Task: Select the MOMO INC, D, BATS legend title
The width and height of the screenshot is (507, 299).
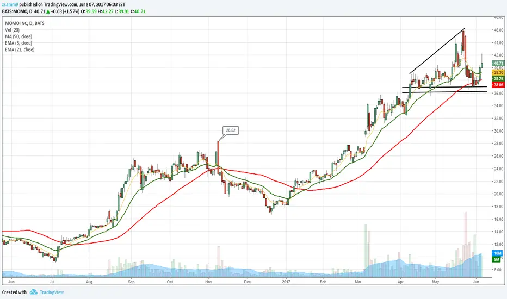Action: (24, 23)
